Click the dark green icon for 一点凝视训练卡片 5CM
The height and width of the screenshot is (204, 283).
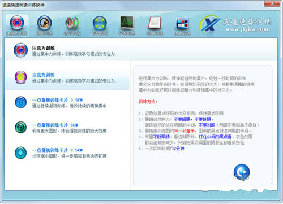coord(21,127)
